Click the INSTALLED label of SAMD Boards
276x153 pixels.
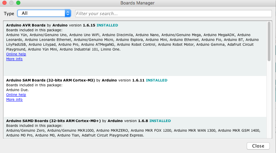pos(160,121)
